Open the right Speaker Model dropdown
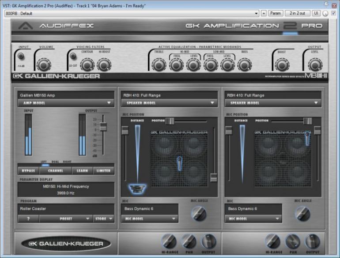 273,103
